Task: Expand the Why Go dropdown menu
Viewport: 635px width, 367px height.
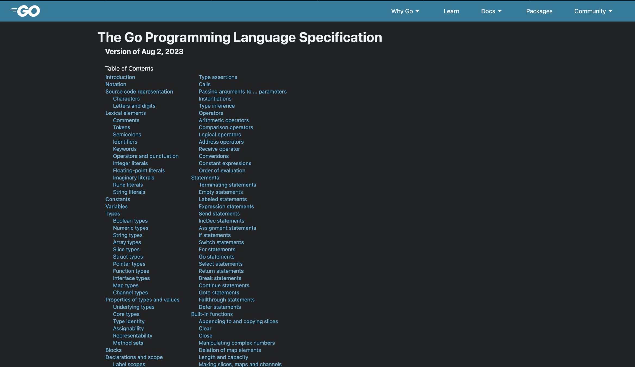Action: (x=405, y=11)
